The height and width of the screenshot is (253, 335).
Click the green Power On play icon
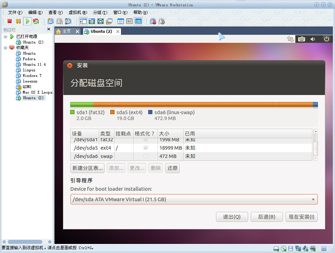(x=27, y=21)
